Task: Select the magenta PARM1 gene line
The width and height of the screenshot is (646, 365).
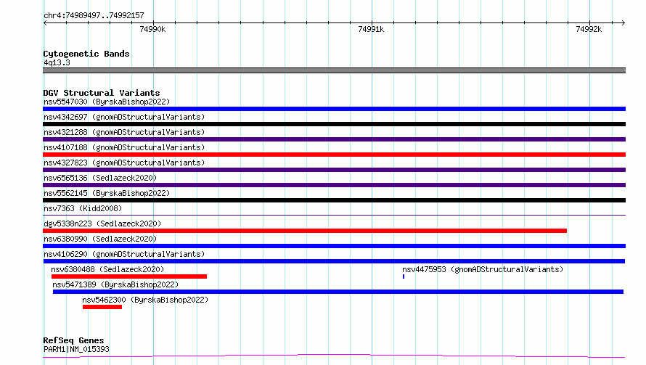Action: coord(334,356)
